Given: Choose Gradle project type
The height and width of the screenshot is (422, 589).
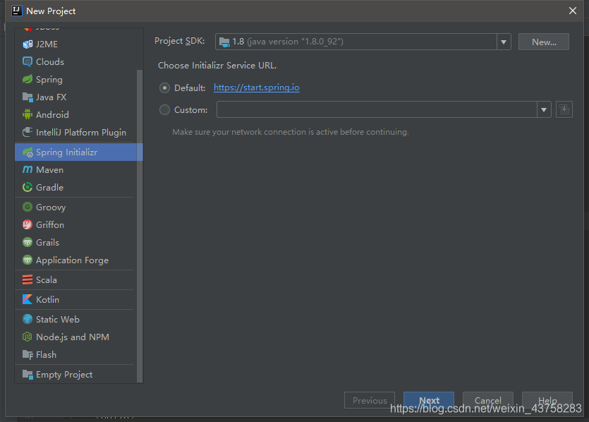Looking at the screenshot, I should [79, 187].
